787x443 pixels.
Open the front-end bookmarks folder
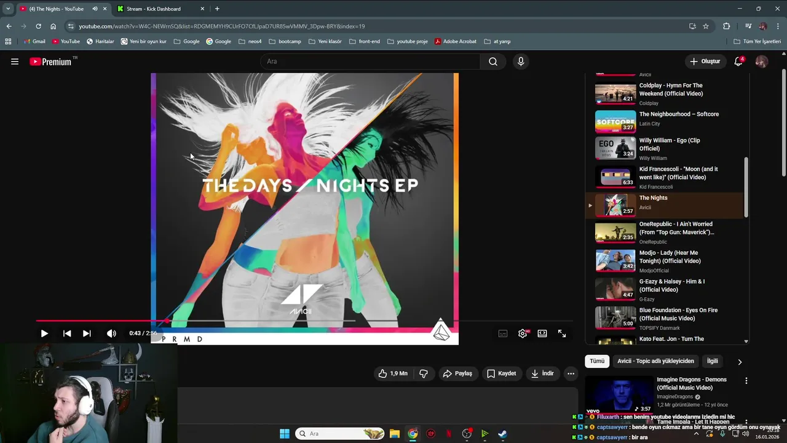click(x=364, y=41)
